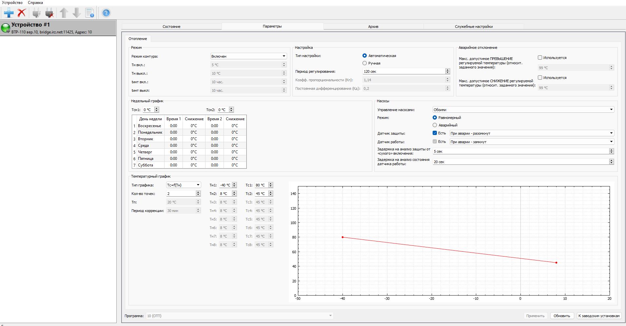Click К заводским установкам button
This screenshot has height=326, width=626.
(599, 316)
